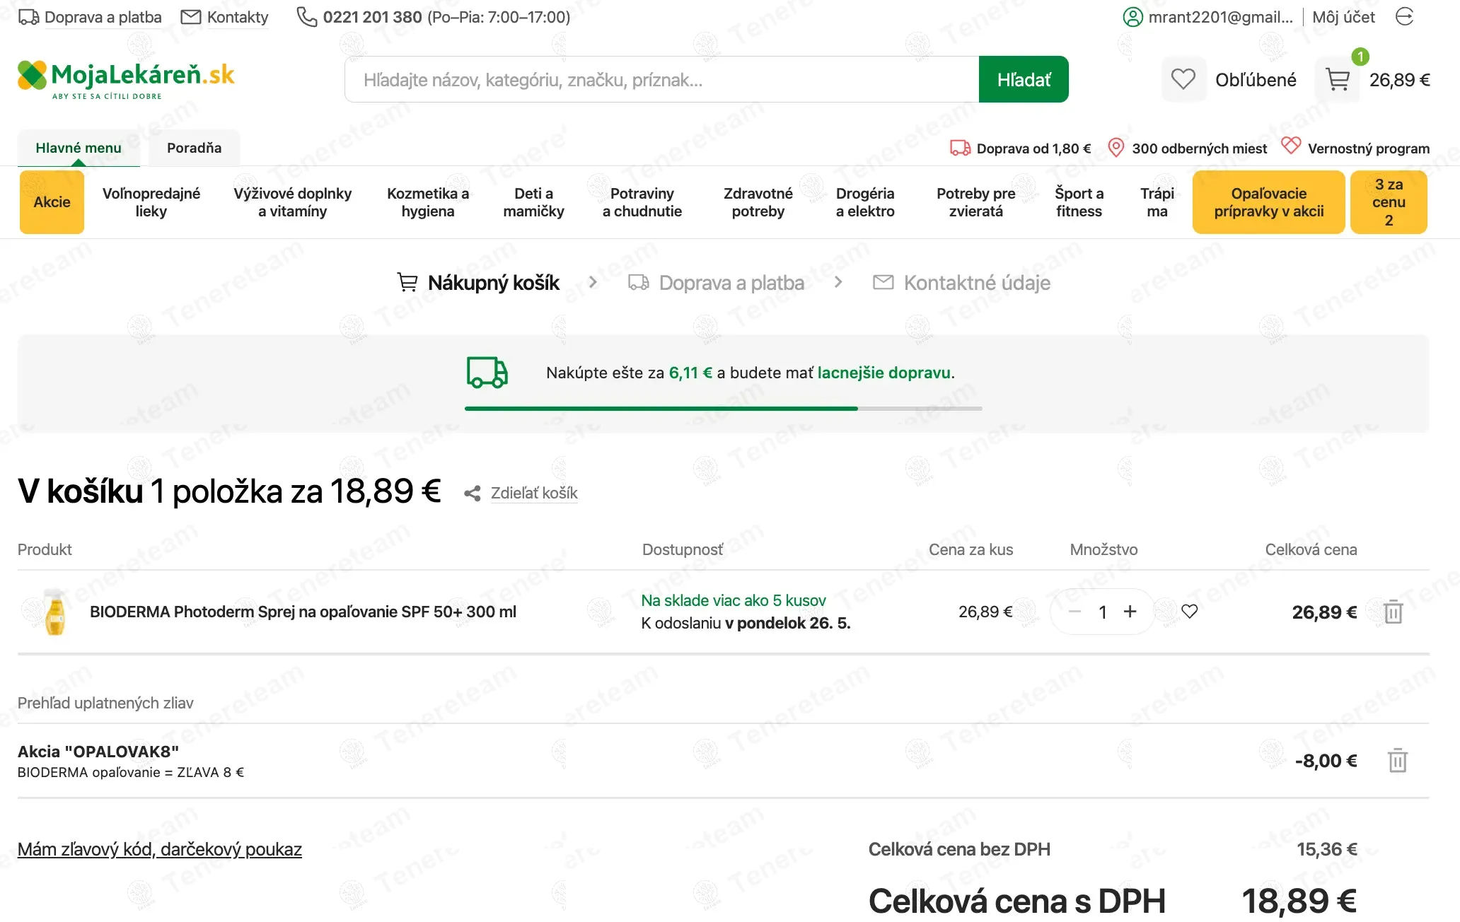
Task: Click the phone icon next to 0221 201 380
Action: click(x=306, y=17)
